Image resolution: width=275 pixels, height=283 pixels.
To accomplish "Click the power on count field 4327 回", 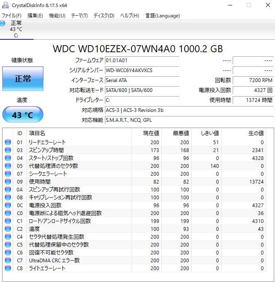I will coord(253,90).
